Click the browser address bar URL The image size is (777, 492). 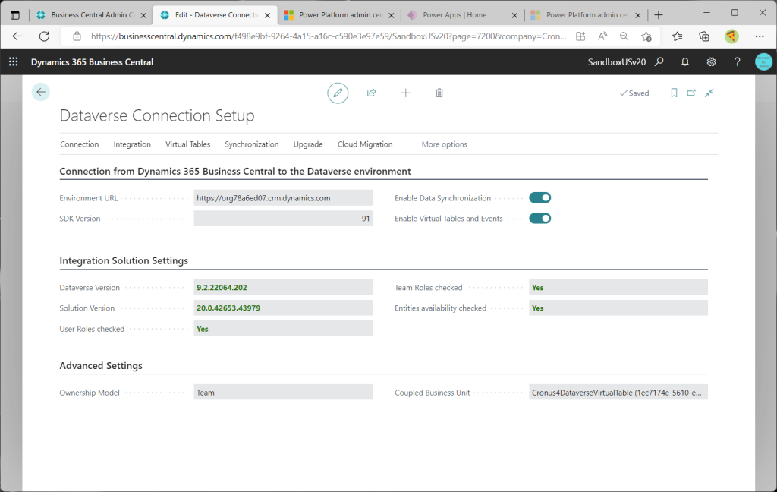point(329,36)
